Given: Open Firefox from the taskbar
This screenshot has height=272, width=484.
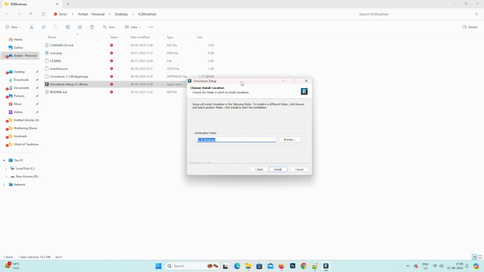Looking at the screenshot, I should tap(282, 266).
